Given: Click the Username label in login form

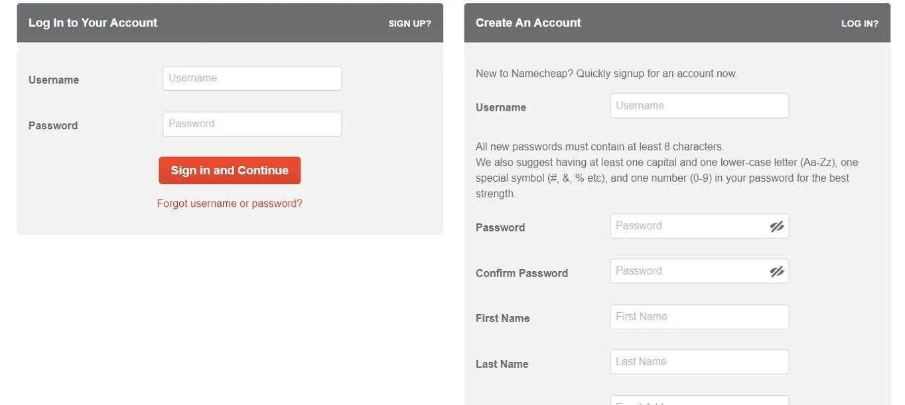Looking at the screenshot, I should coord(54,80).
